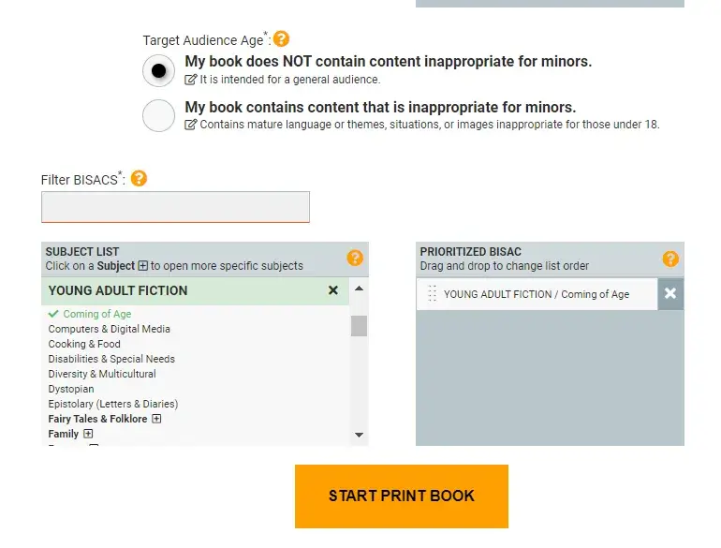
Task: Click Target Audience Age help icon
Action: 281,39
